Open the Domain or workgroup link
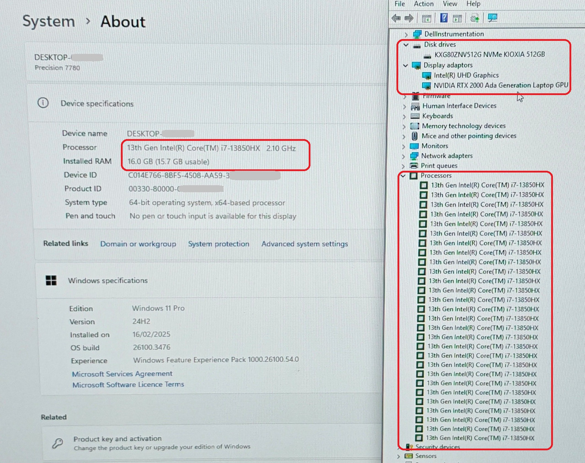This screenshot has height=463, width=585. click(138, 244)
